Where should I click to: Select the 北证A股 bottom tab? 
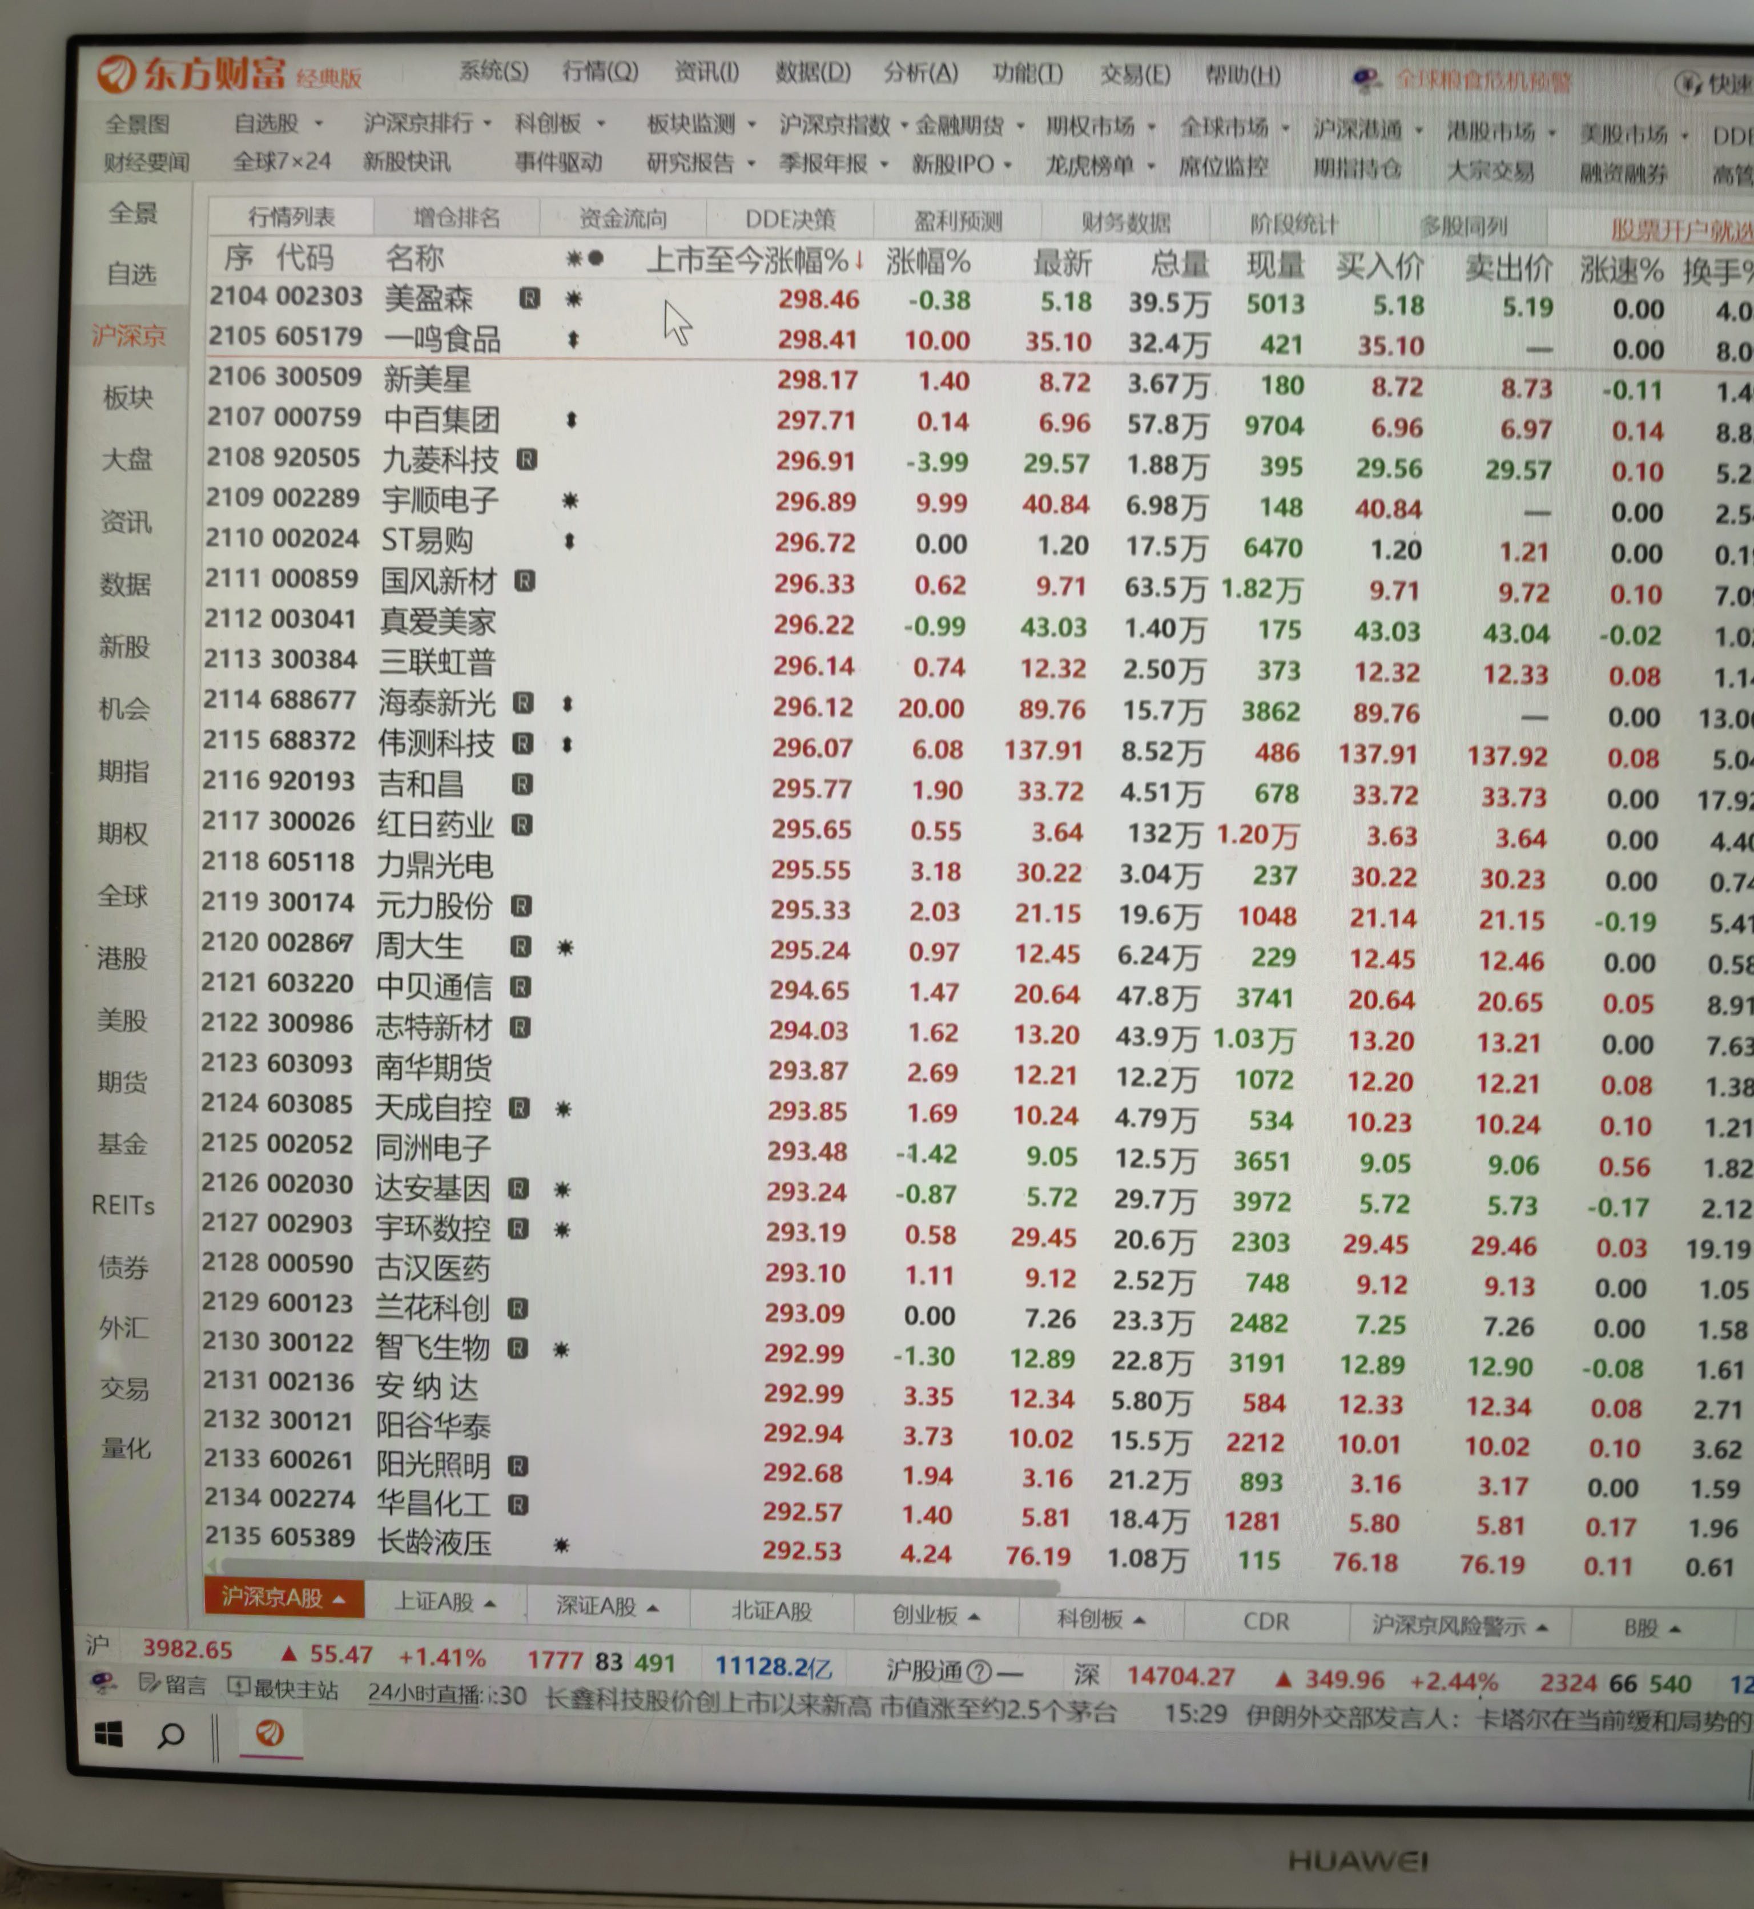[771, 1611]
